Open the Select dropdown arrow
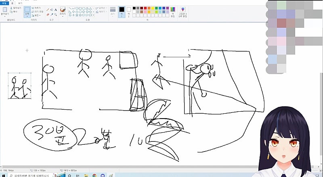Screen dimensions: 323x177 coord(27,16)
